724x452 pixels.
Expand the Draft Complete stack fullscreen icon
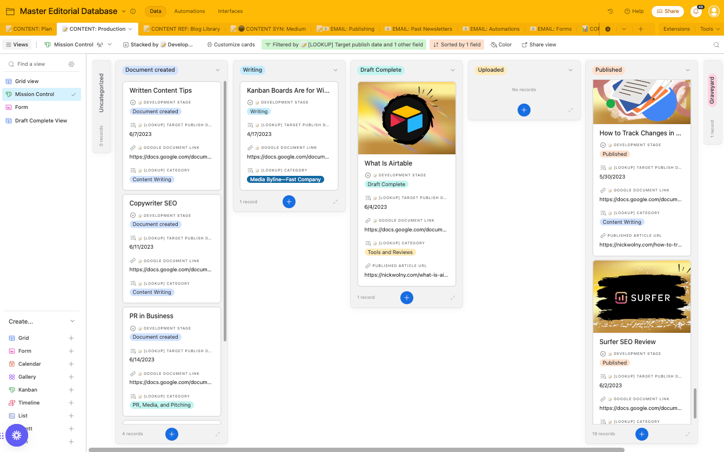[x=453, y=297]
